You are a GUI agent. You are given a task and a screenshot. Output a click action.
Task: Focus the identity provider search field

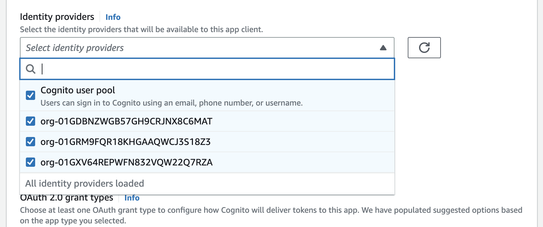point(215,69)
